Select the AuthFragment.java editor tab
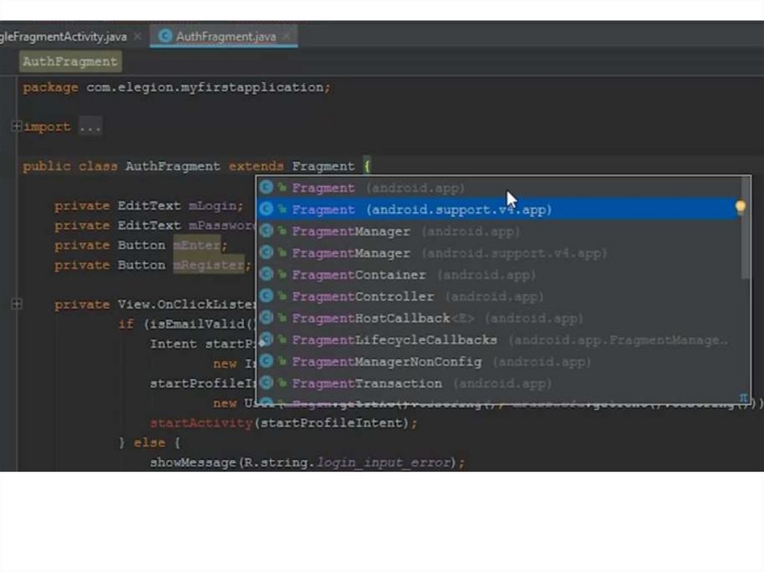The height and width of the screenshot is (572, 764). point(225,36)
